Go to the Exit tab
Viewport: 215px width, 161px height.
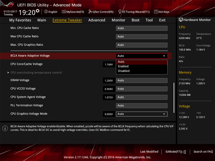pyautogui.click(x=162, y=20)
